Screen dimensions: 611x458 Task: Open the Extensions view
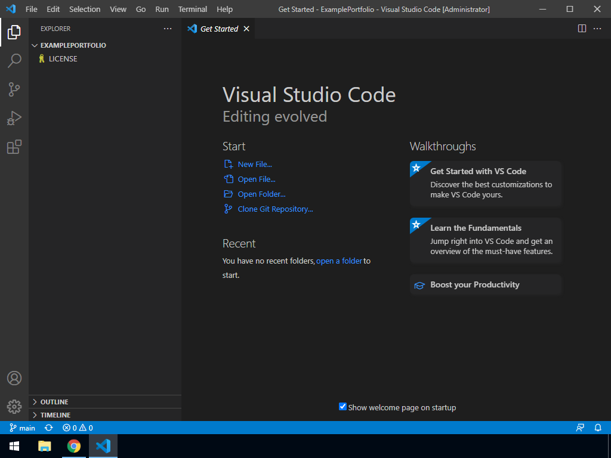(x=14, y=147)
